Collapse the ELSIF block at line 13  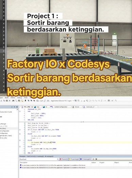pos(20,147)
